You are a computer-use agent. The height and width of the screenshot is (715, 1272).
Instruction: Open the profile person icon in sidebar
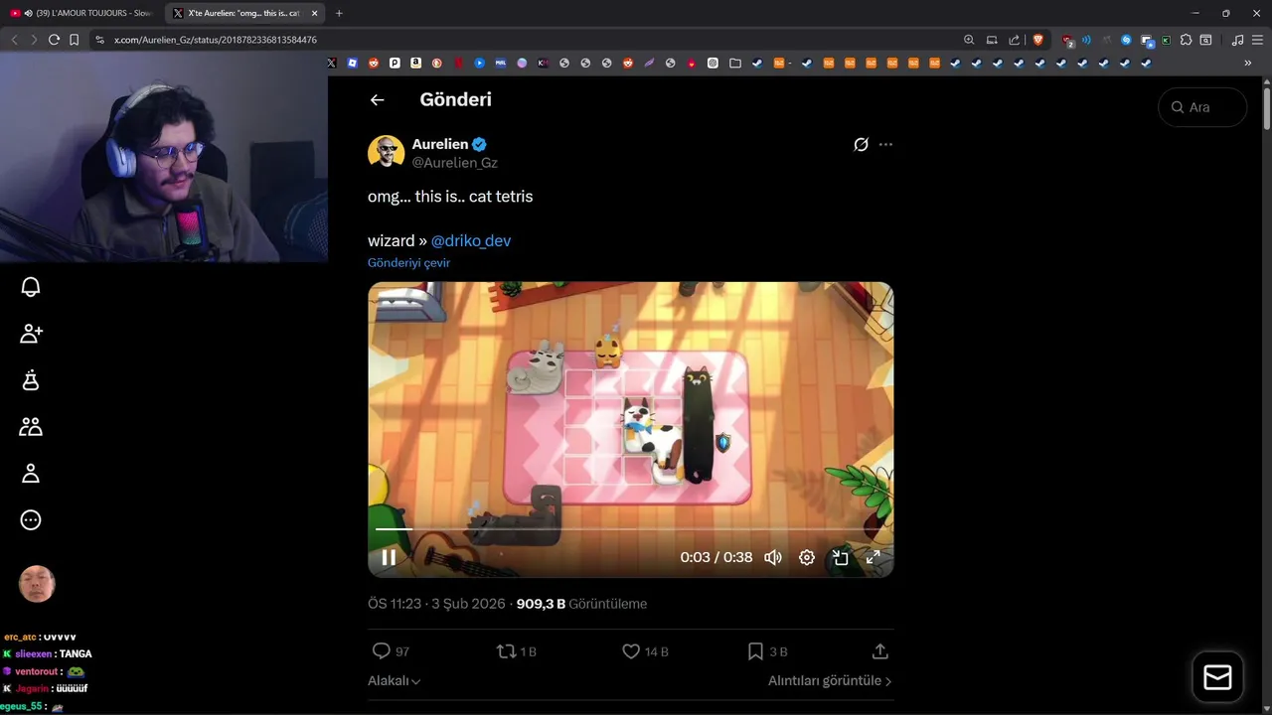coord(31,473)
